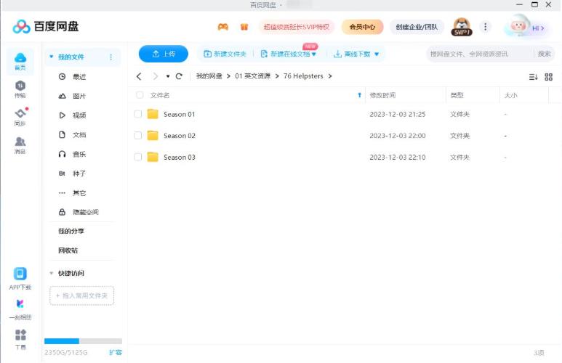Open the three-dot menu in header
Image resolution: width=562 pixels, height=363 pixels.
486,27
